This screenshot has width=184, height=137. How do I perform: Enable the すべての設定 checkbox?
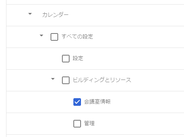point(54,37)
